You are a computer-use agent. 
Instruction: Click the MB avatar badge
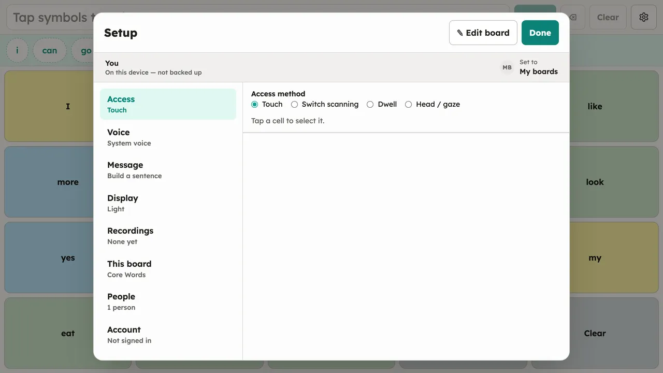[507, 67]
